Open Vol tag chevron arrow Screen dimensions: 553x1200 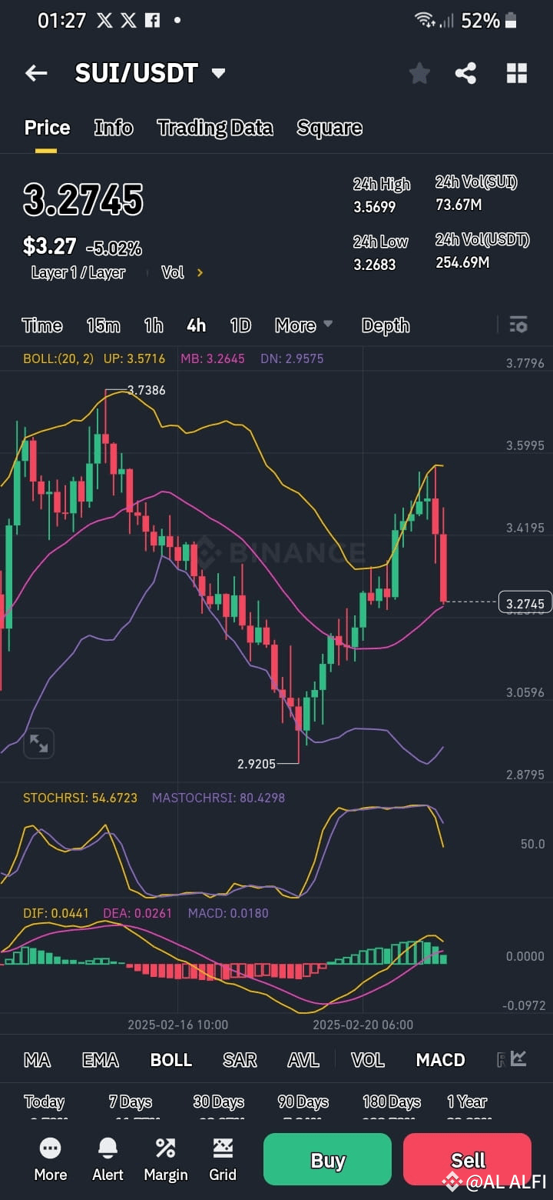coord(200,272)
